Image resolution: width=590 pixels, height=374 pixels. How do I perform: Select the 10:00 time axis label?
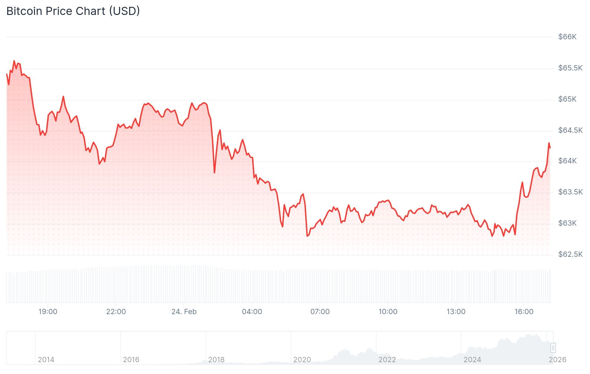388,312
